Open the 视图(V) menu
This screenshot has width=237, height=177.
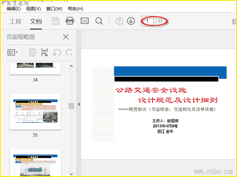(33, 9)
